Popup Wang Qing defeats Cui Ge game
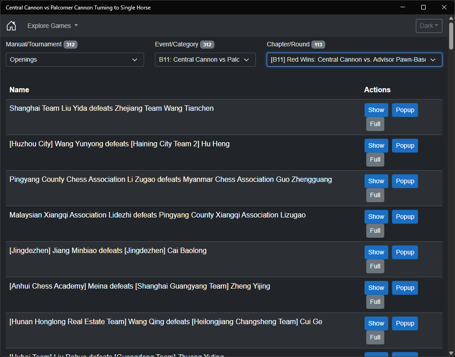 tap(405, 323)
